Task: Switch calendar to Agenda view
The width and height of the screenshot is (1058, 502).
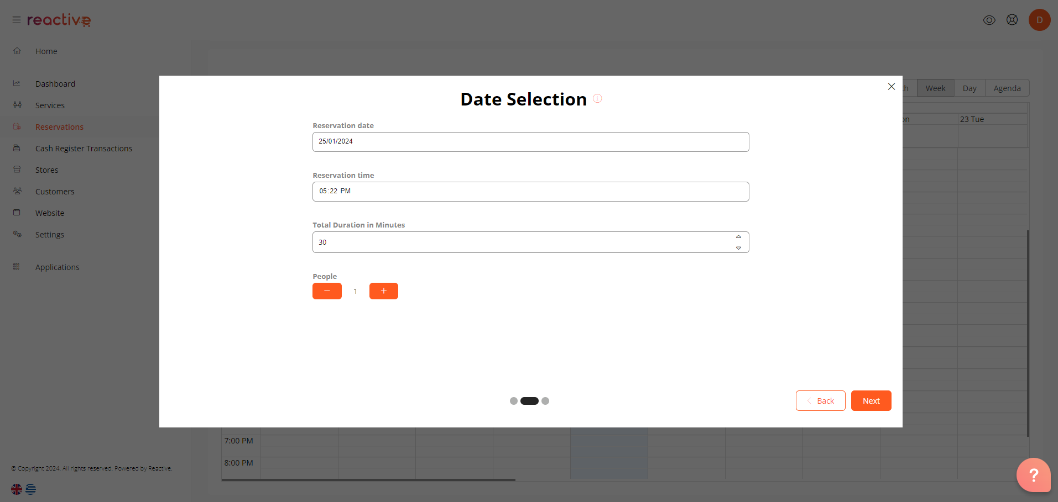Action: (x=1007, y=88)
